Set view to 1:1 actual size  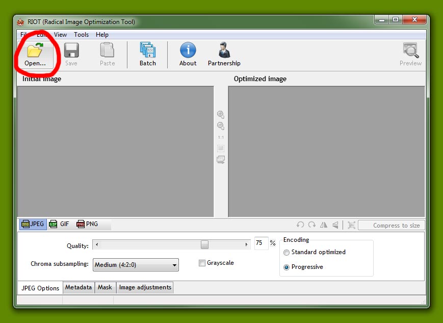(x=221, y=137)
